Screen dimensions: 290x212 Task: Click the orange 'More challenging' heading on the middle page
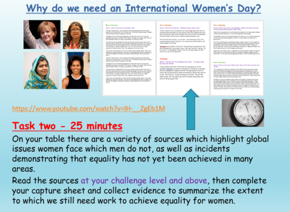(165, 25)
